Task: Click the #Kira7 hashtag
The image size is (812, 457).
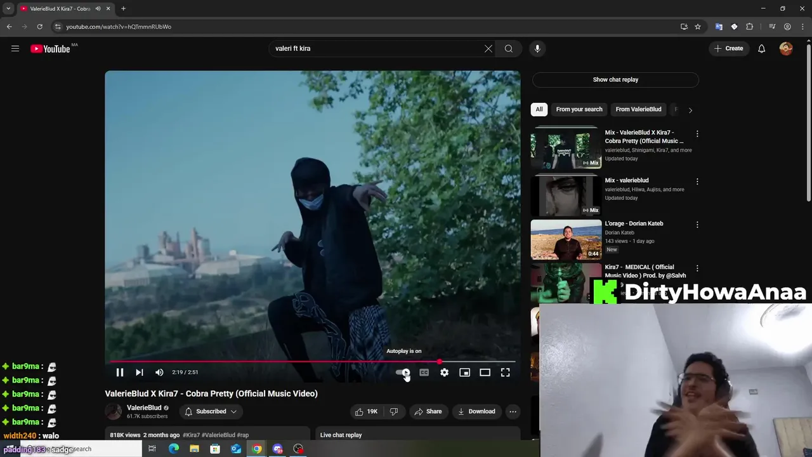Action: coord(191,435)
